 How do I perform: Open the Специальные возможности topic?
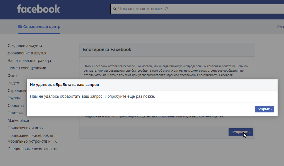point(32,149)
